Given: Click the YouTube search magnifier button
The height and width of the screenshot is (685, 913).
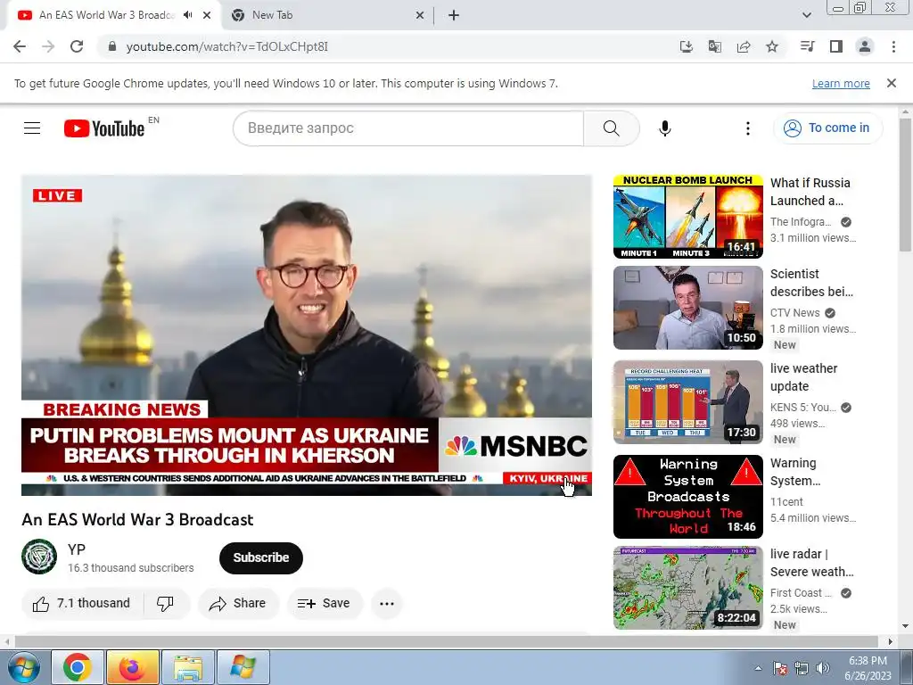Looking at the screenshot, I should (x=612, y=128).
